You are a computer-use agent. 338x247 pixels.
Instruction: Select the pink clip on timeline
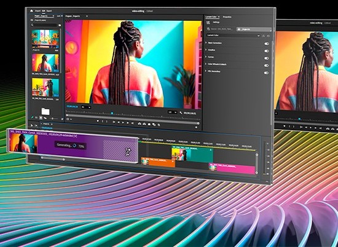tap(232, 168)
